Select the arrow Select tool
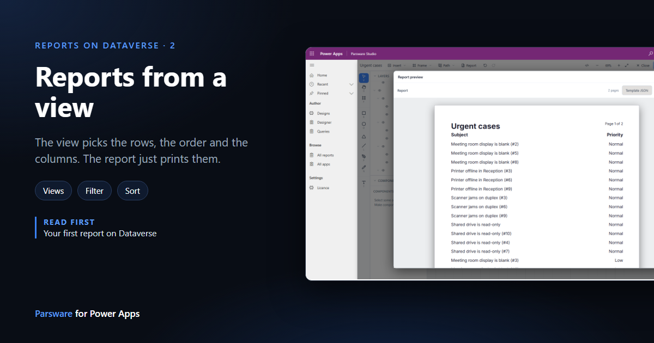The image size is (654, 343). pyautogui.click(x=364, y=78)
